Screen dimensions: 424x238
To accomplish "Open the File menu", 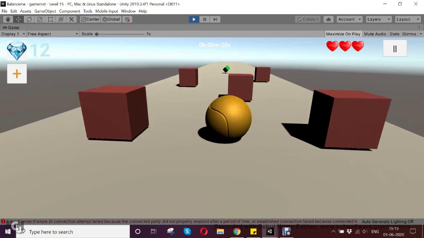I will point(4,11).
